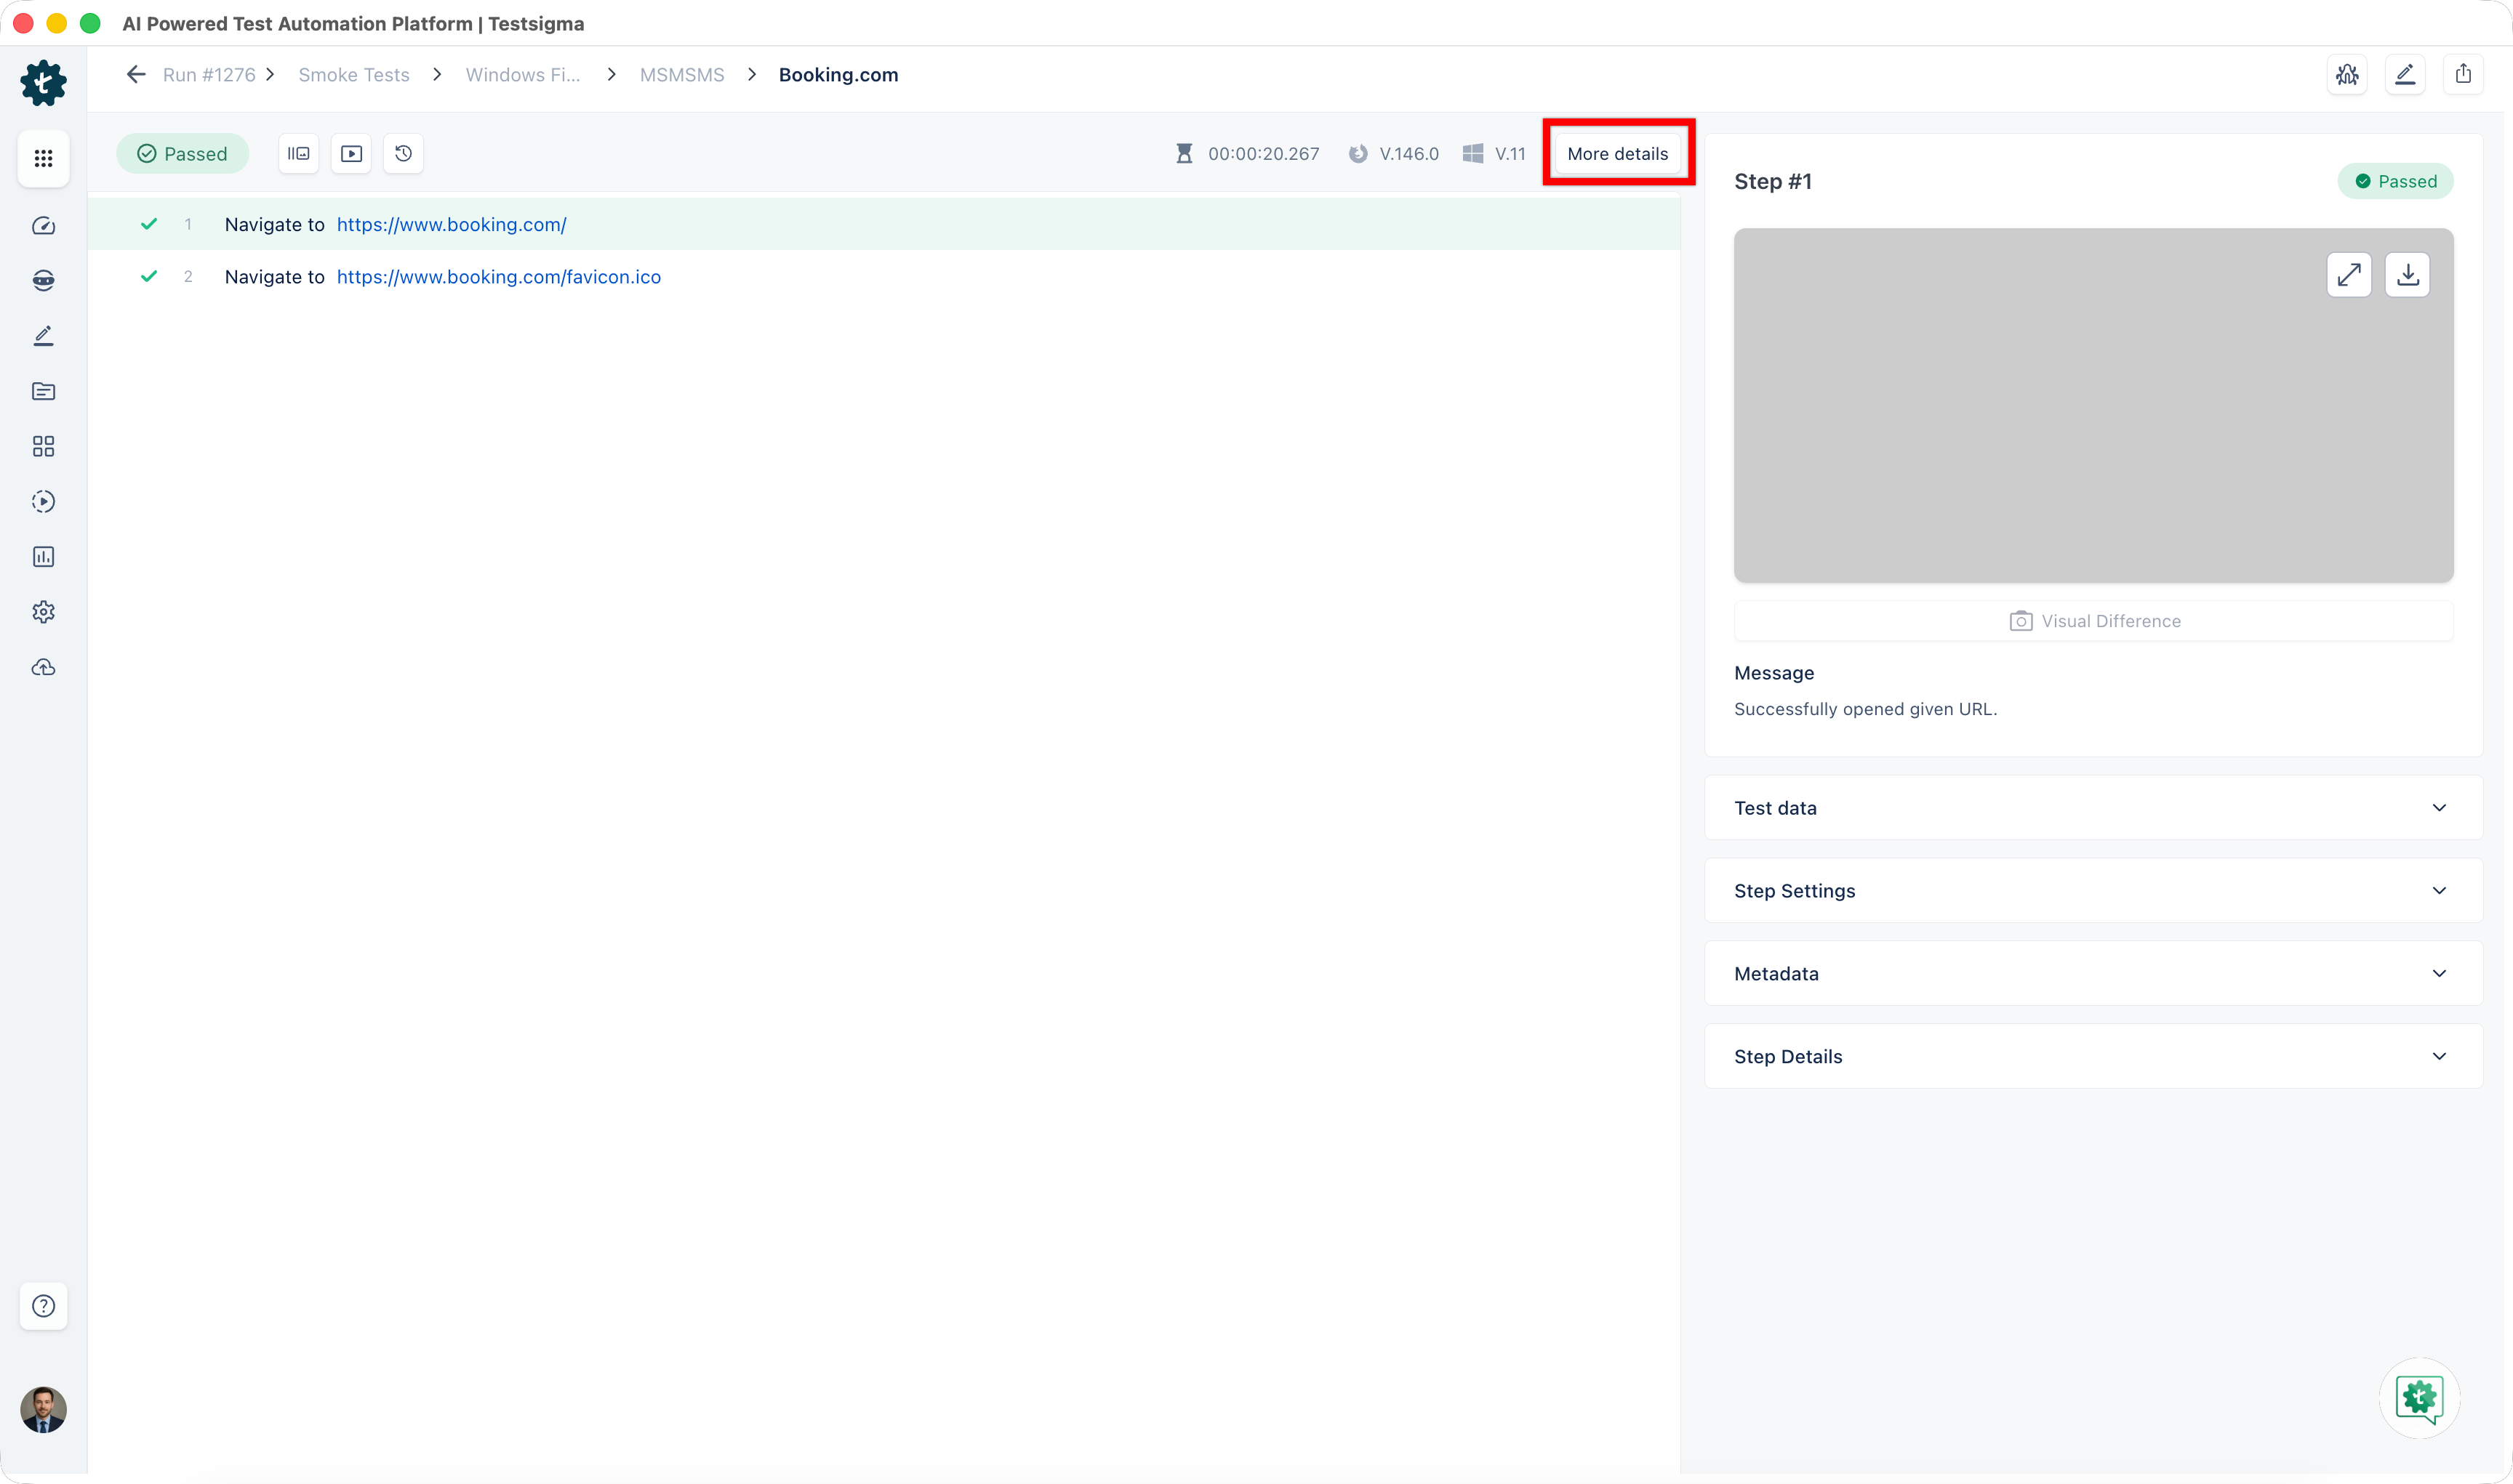Open the booking.com/favicon.ico link
This screenshot has width=2513, height=1484.
tap(498, 277)
